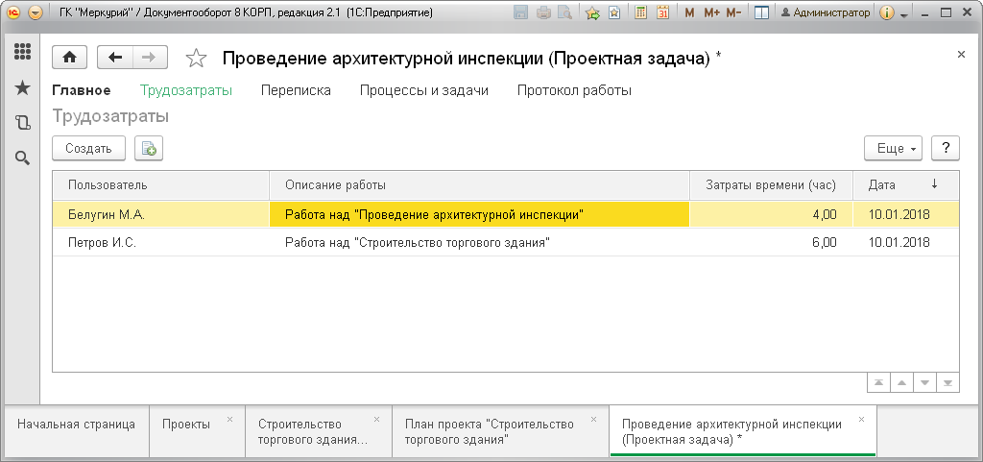
Task: Sort by the Дата column header
Action: (x=905, y=185)
